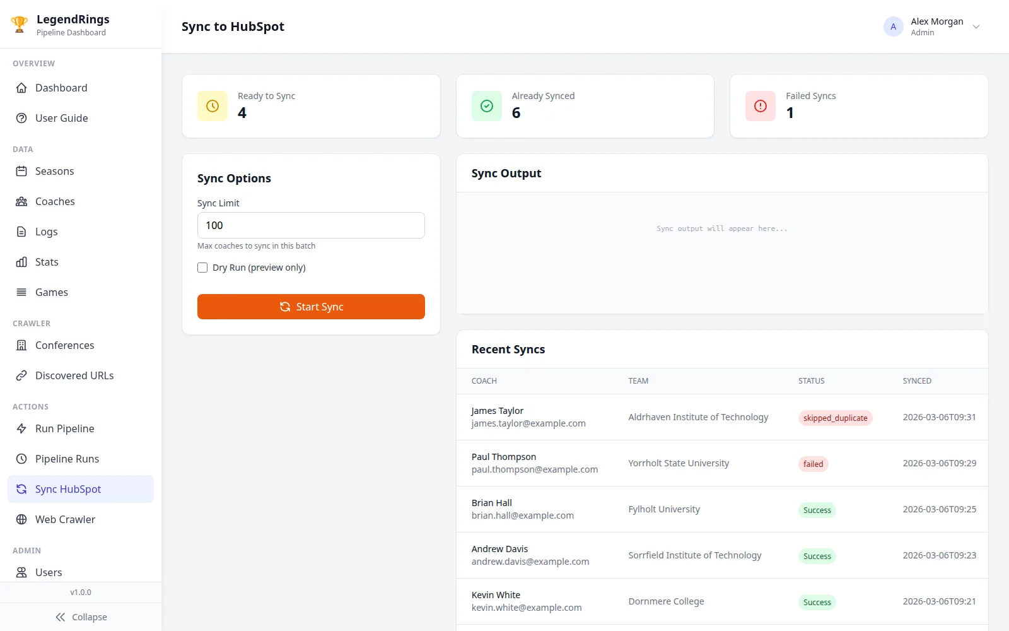This screenshot has width=1009, height=631.
Task: Enable the Dry Run preview checkbox
Action: pos(202,268)
